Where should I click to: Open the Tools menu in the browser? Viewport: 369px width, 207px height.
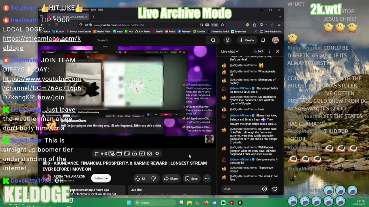pyautogui.click(x=93, y=10)
